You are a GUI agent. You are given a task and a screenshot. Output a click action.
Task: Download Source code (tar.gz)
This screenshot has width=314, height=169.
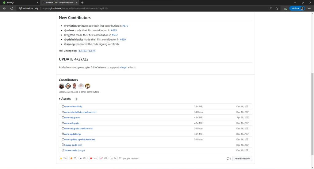click(x=74, y=150)
